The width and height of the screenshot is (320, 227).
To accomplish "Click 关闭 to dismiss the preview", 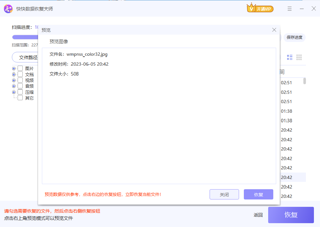I will point(224,194).
